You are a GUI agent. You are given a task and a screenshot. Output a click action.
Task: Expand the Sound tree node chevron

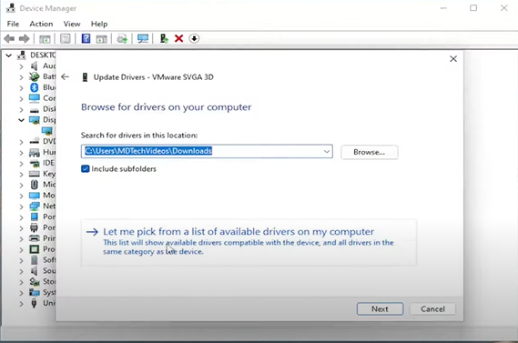click(21, 271)
